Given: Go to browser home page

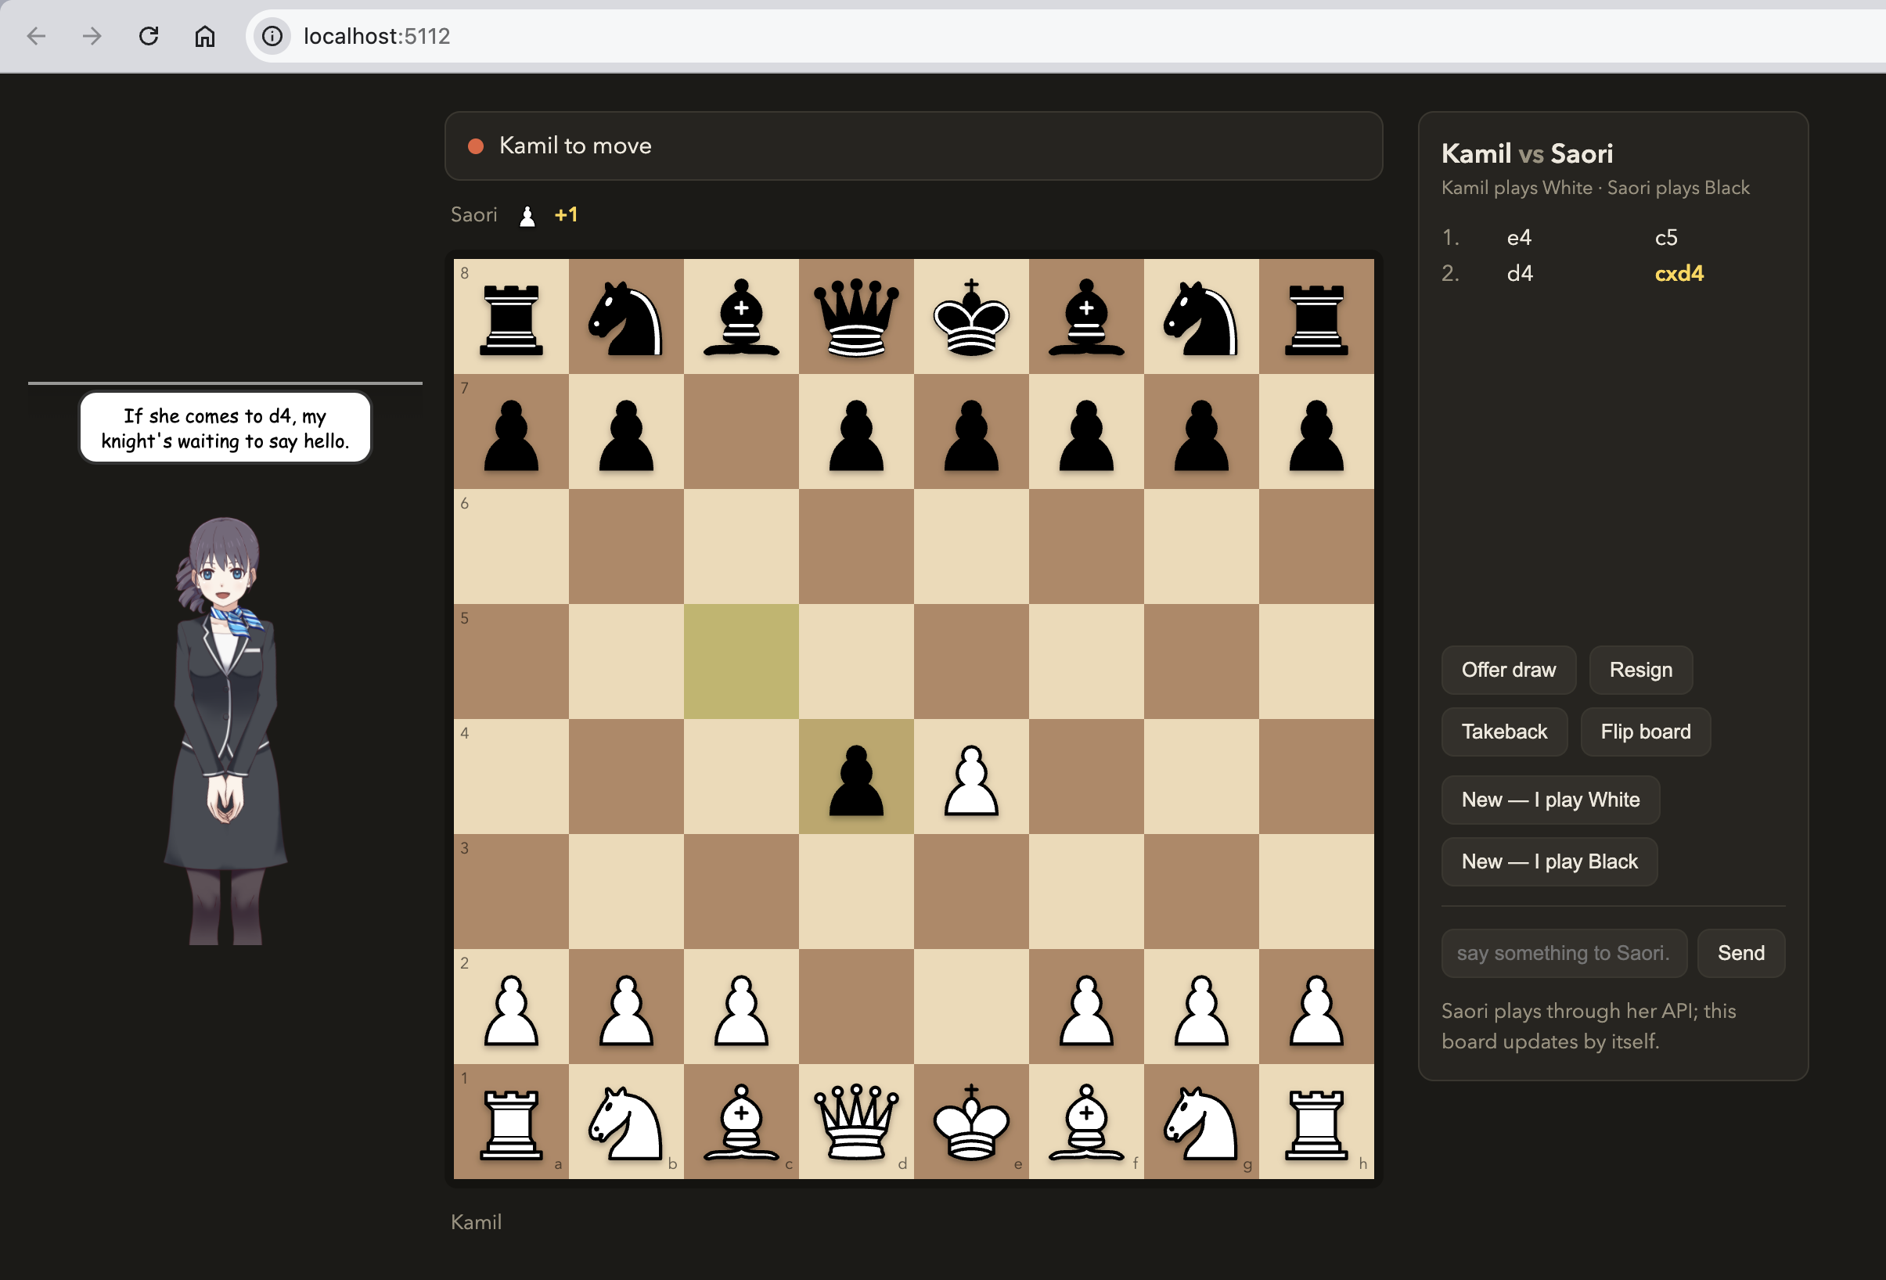Looking at the screenshot, I should point(204,36).
